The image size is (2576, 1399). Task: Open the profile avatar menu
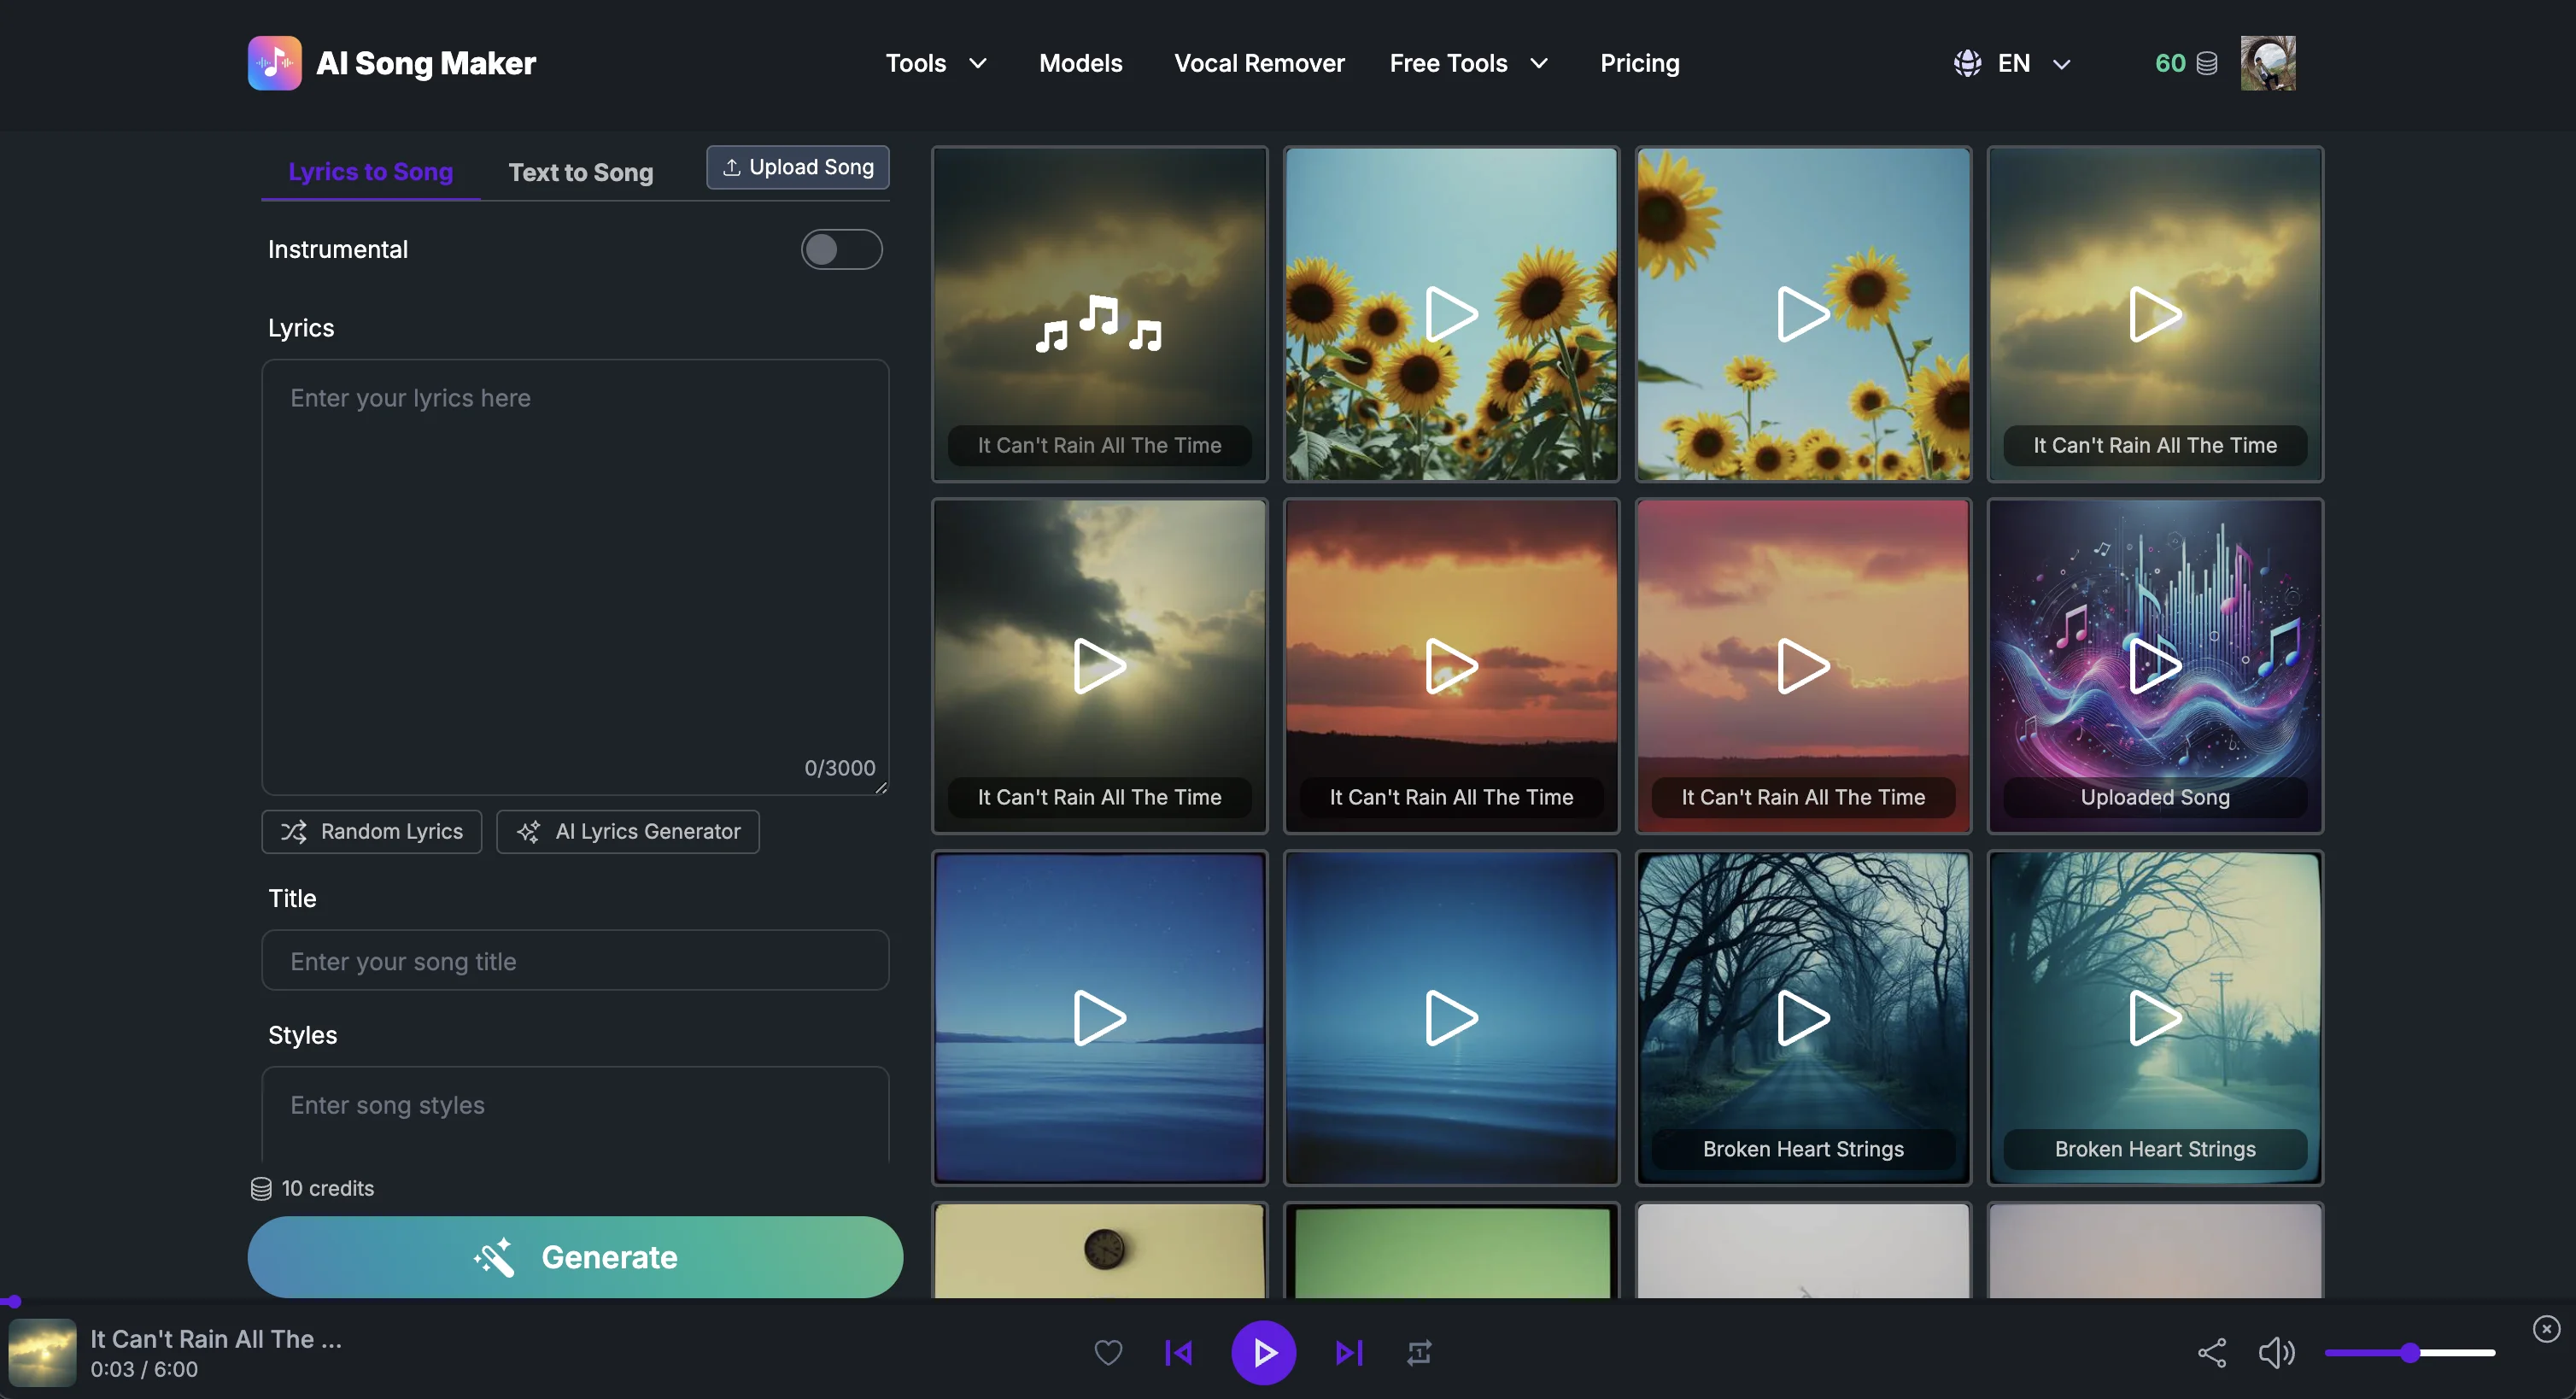(x=2268, y=63)
